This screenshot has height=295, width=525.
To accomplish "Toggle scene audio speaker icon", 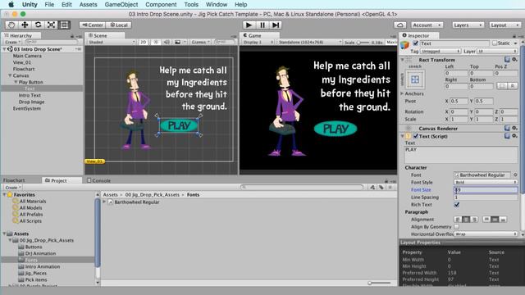I will pyautogui.click(x=167, y=42).
